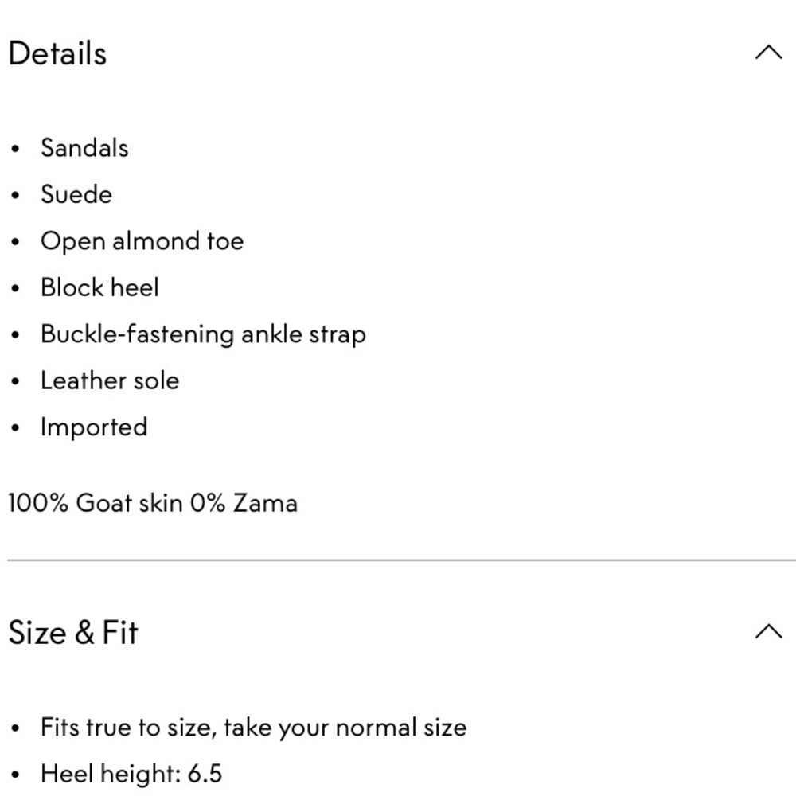Click the Heel height: 6.5 item

(131, 774)
